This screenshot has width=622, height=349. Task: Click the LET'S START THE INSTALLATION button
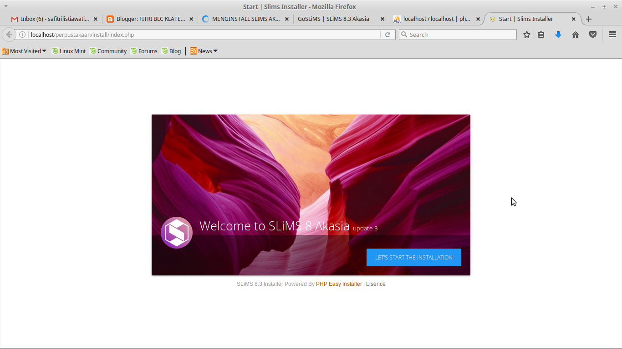click(413, 257)
